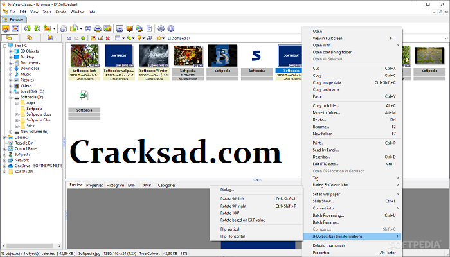
Task: Click the Open file toolbar icon
Action: (6, 28)
